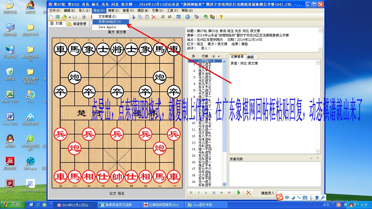Click the previous variation up arrow
The height and width of the screenshot is (209, 372).
pyautogui.click(x=221, y=193)
